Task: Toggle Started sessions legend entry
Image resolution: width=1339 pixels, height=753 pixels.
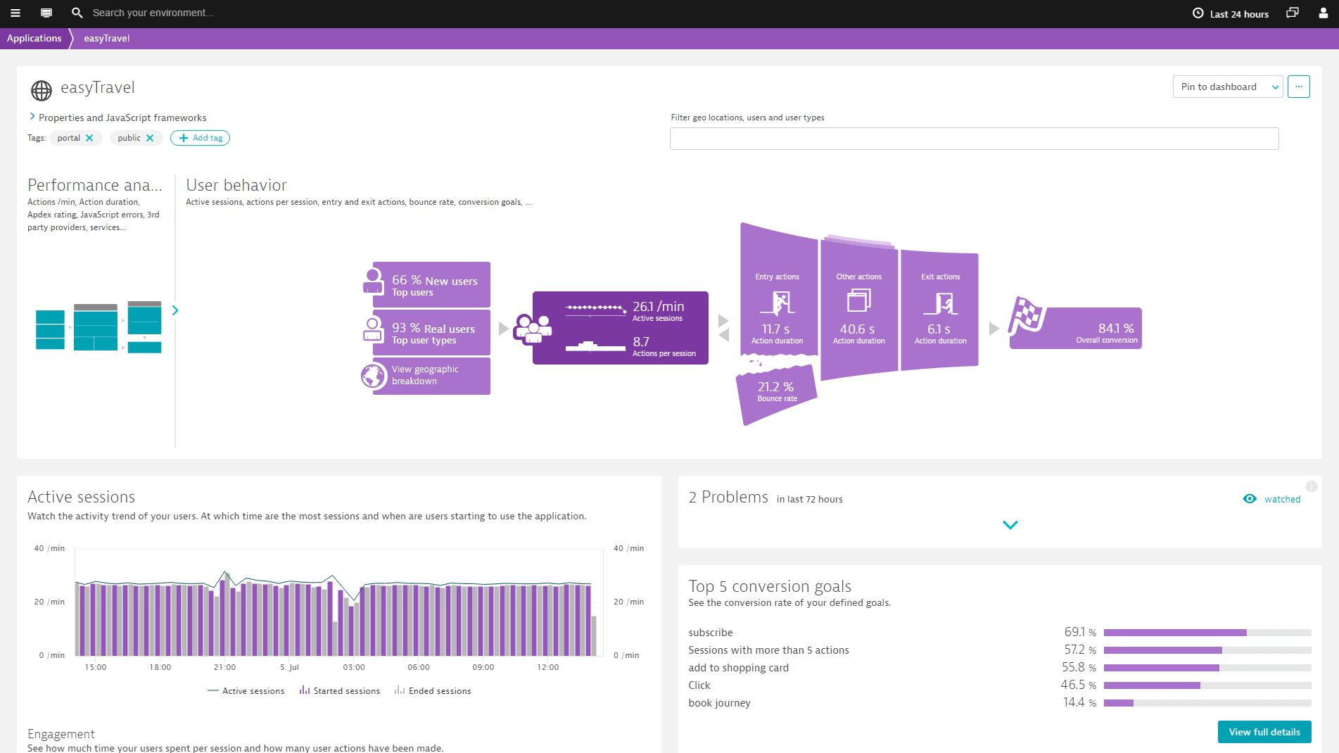Action: [x=340, y=691]
